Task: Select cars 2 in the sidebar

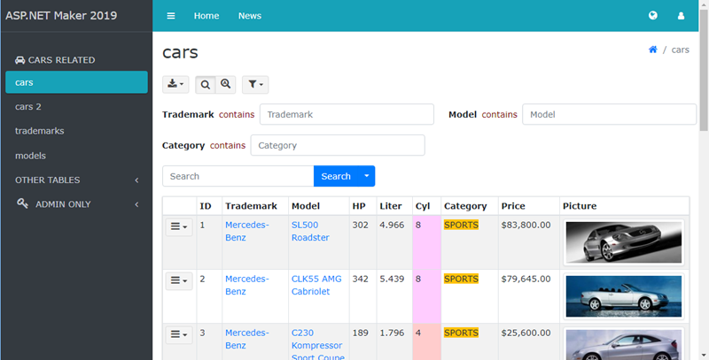Action: pos(76,106)
